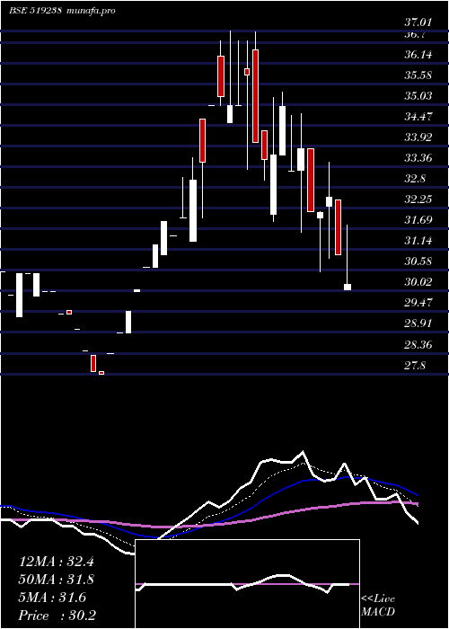Viewport: 449px width, 629px height.
Task: Click inside the MACD inset chart
Action: (247, 584)
